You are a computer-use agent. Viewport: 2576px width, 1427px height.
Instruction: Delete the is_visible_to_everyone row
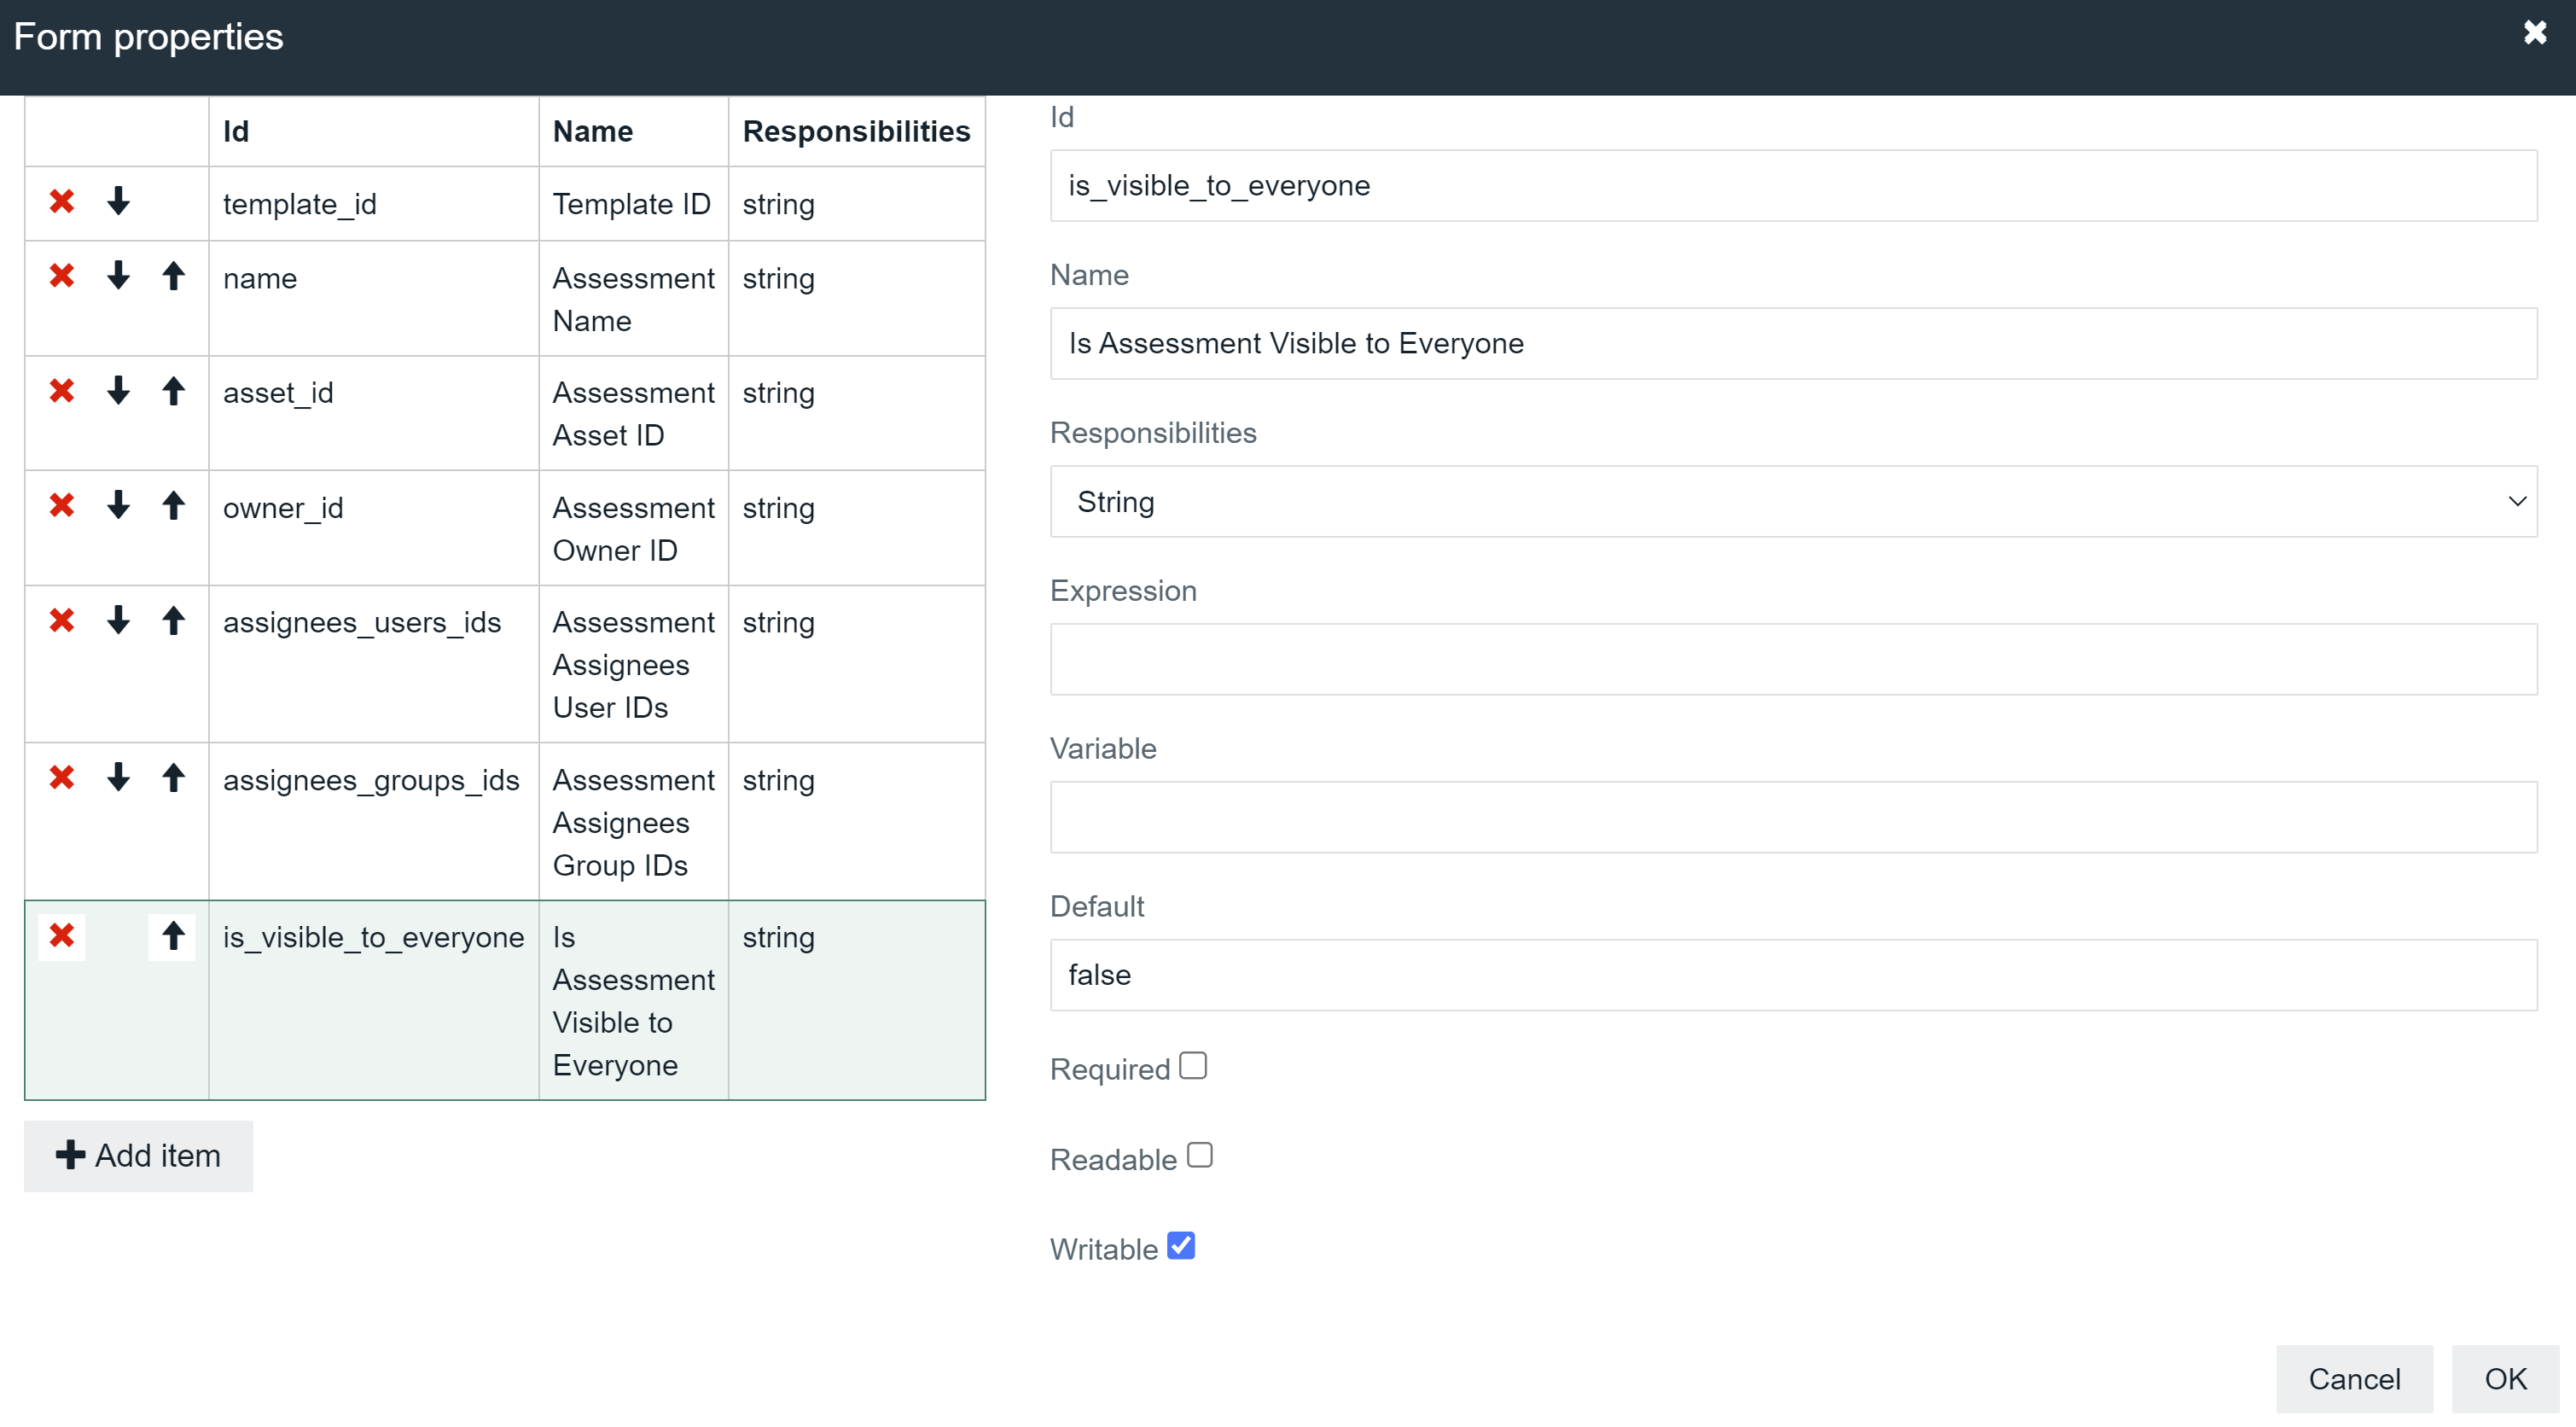pyautogui.click(x=62, y=936)
